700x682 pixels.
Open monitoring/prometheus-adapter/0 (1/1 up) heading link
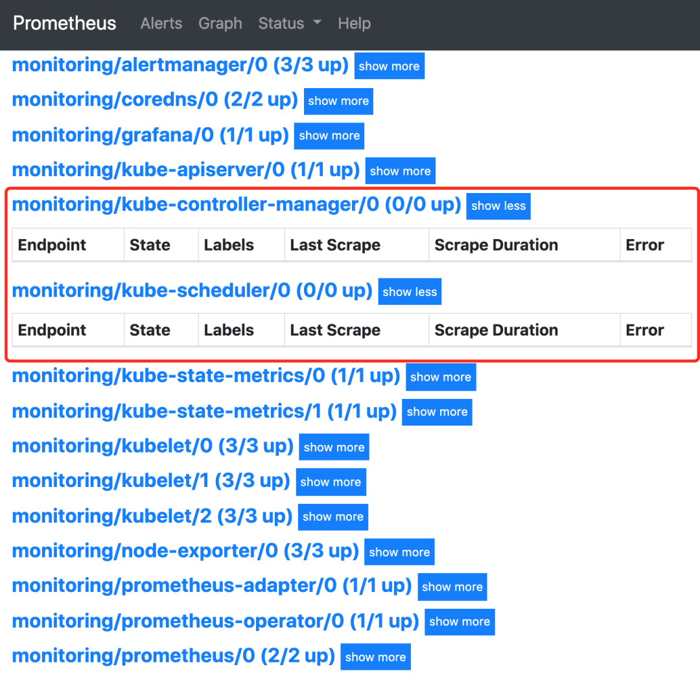tap(212, 585)
